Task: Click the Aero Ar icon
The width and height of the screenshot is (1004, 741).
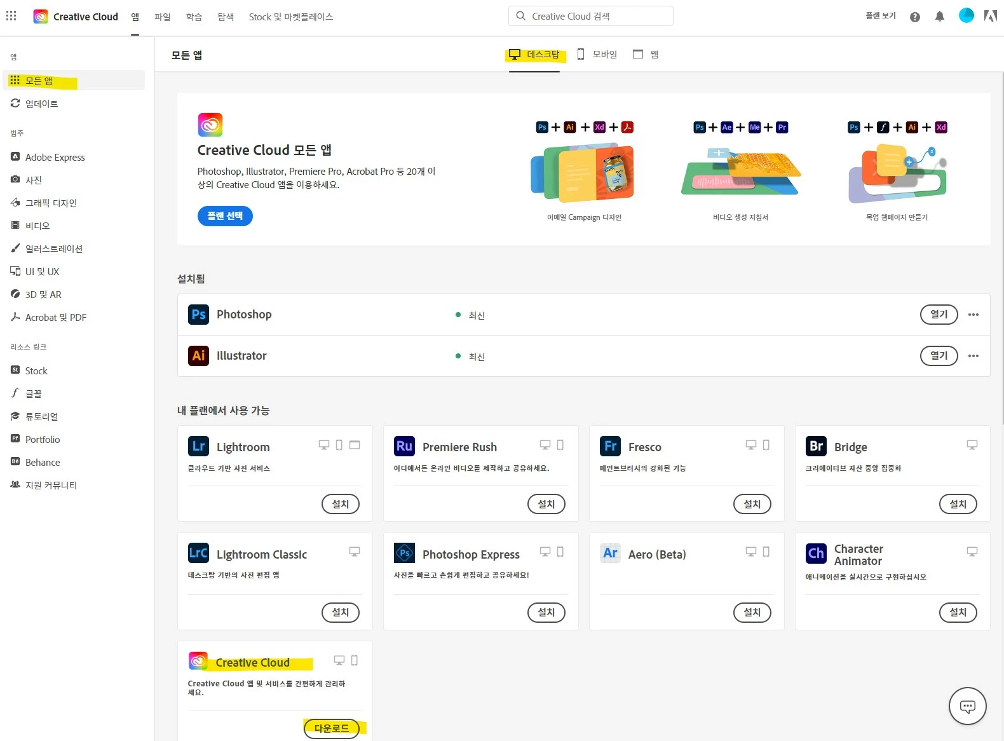Action: [x=610, y=553]
